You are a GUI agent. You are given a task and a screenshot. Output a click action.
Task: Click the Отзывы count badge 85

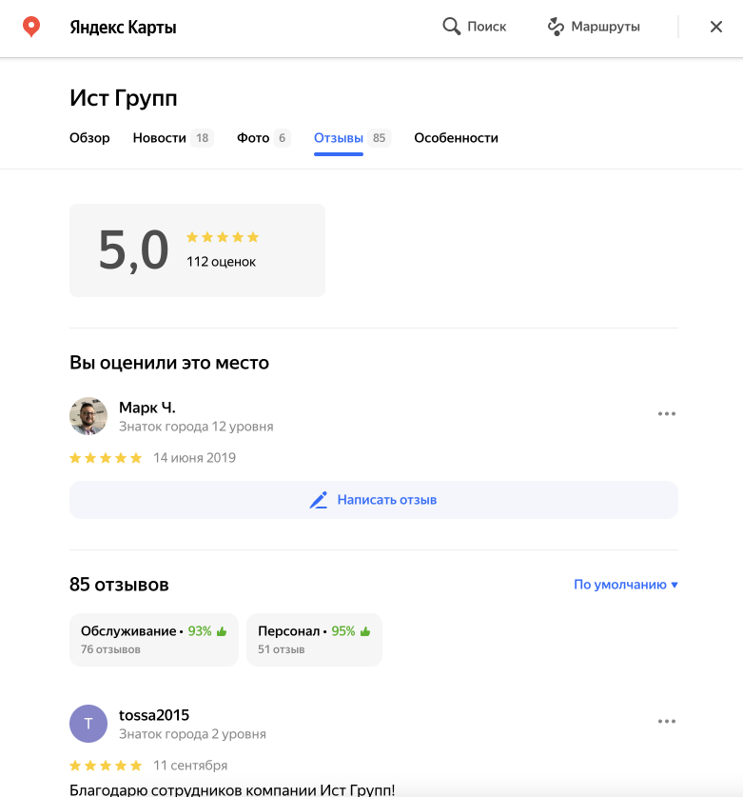click(379, 138)
